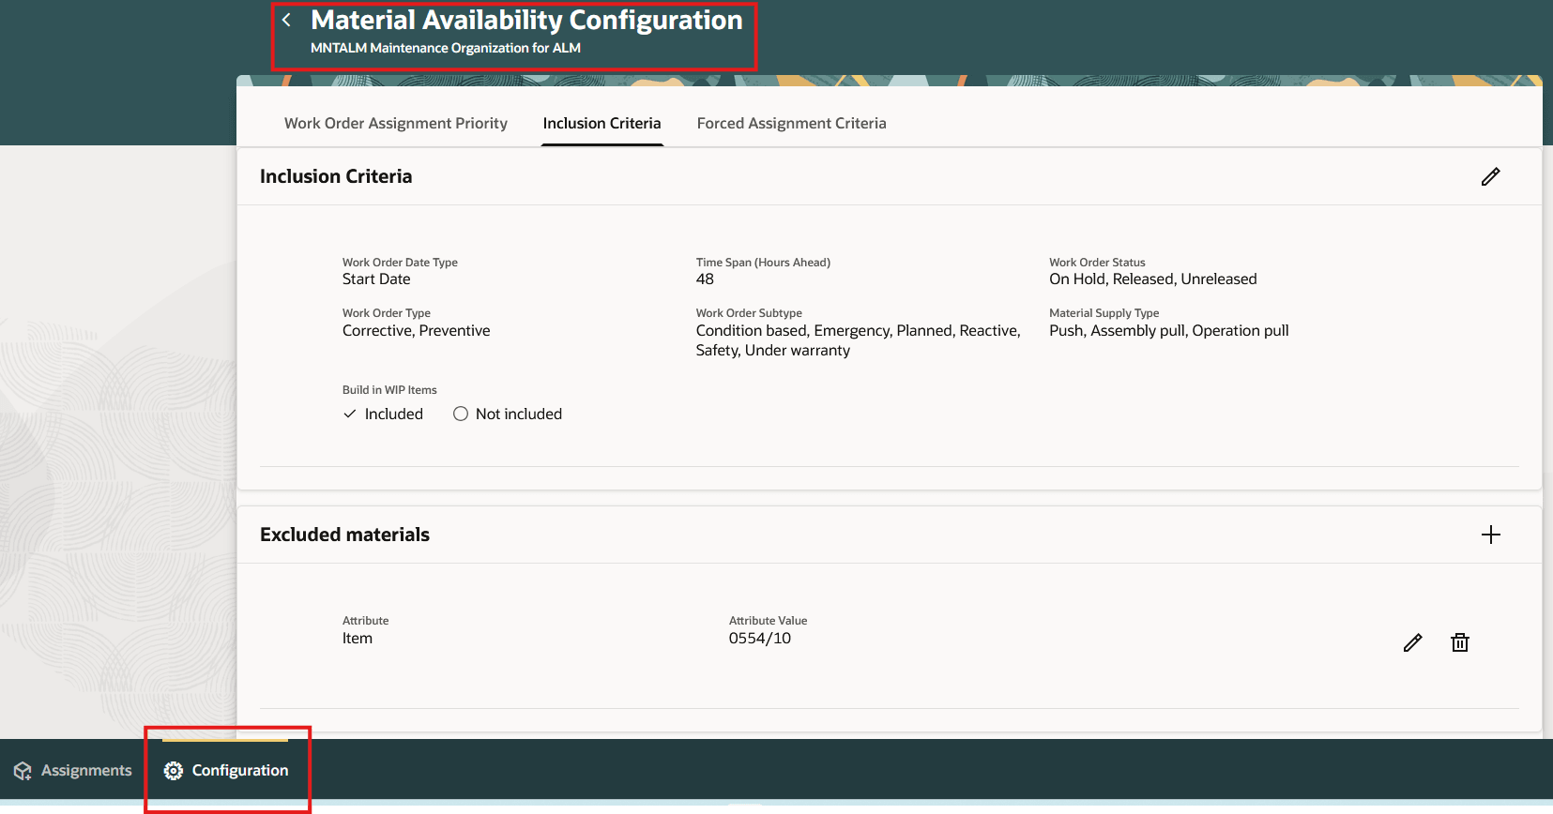1553x814 pixels.
Task: Add an excluded material with plus icon
Action: click(1490, 535)
